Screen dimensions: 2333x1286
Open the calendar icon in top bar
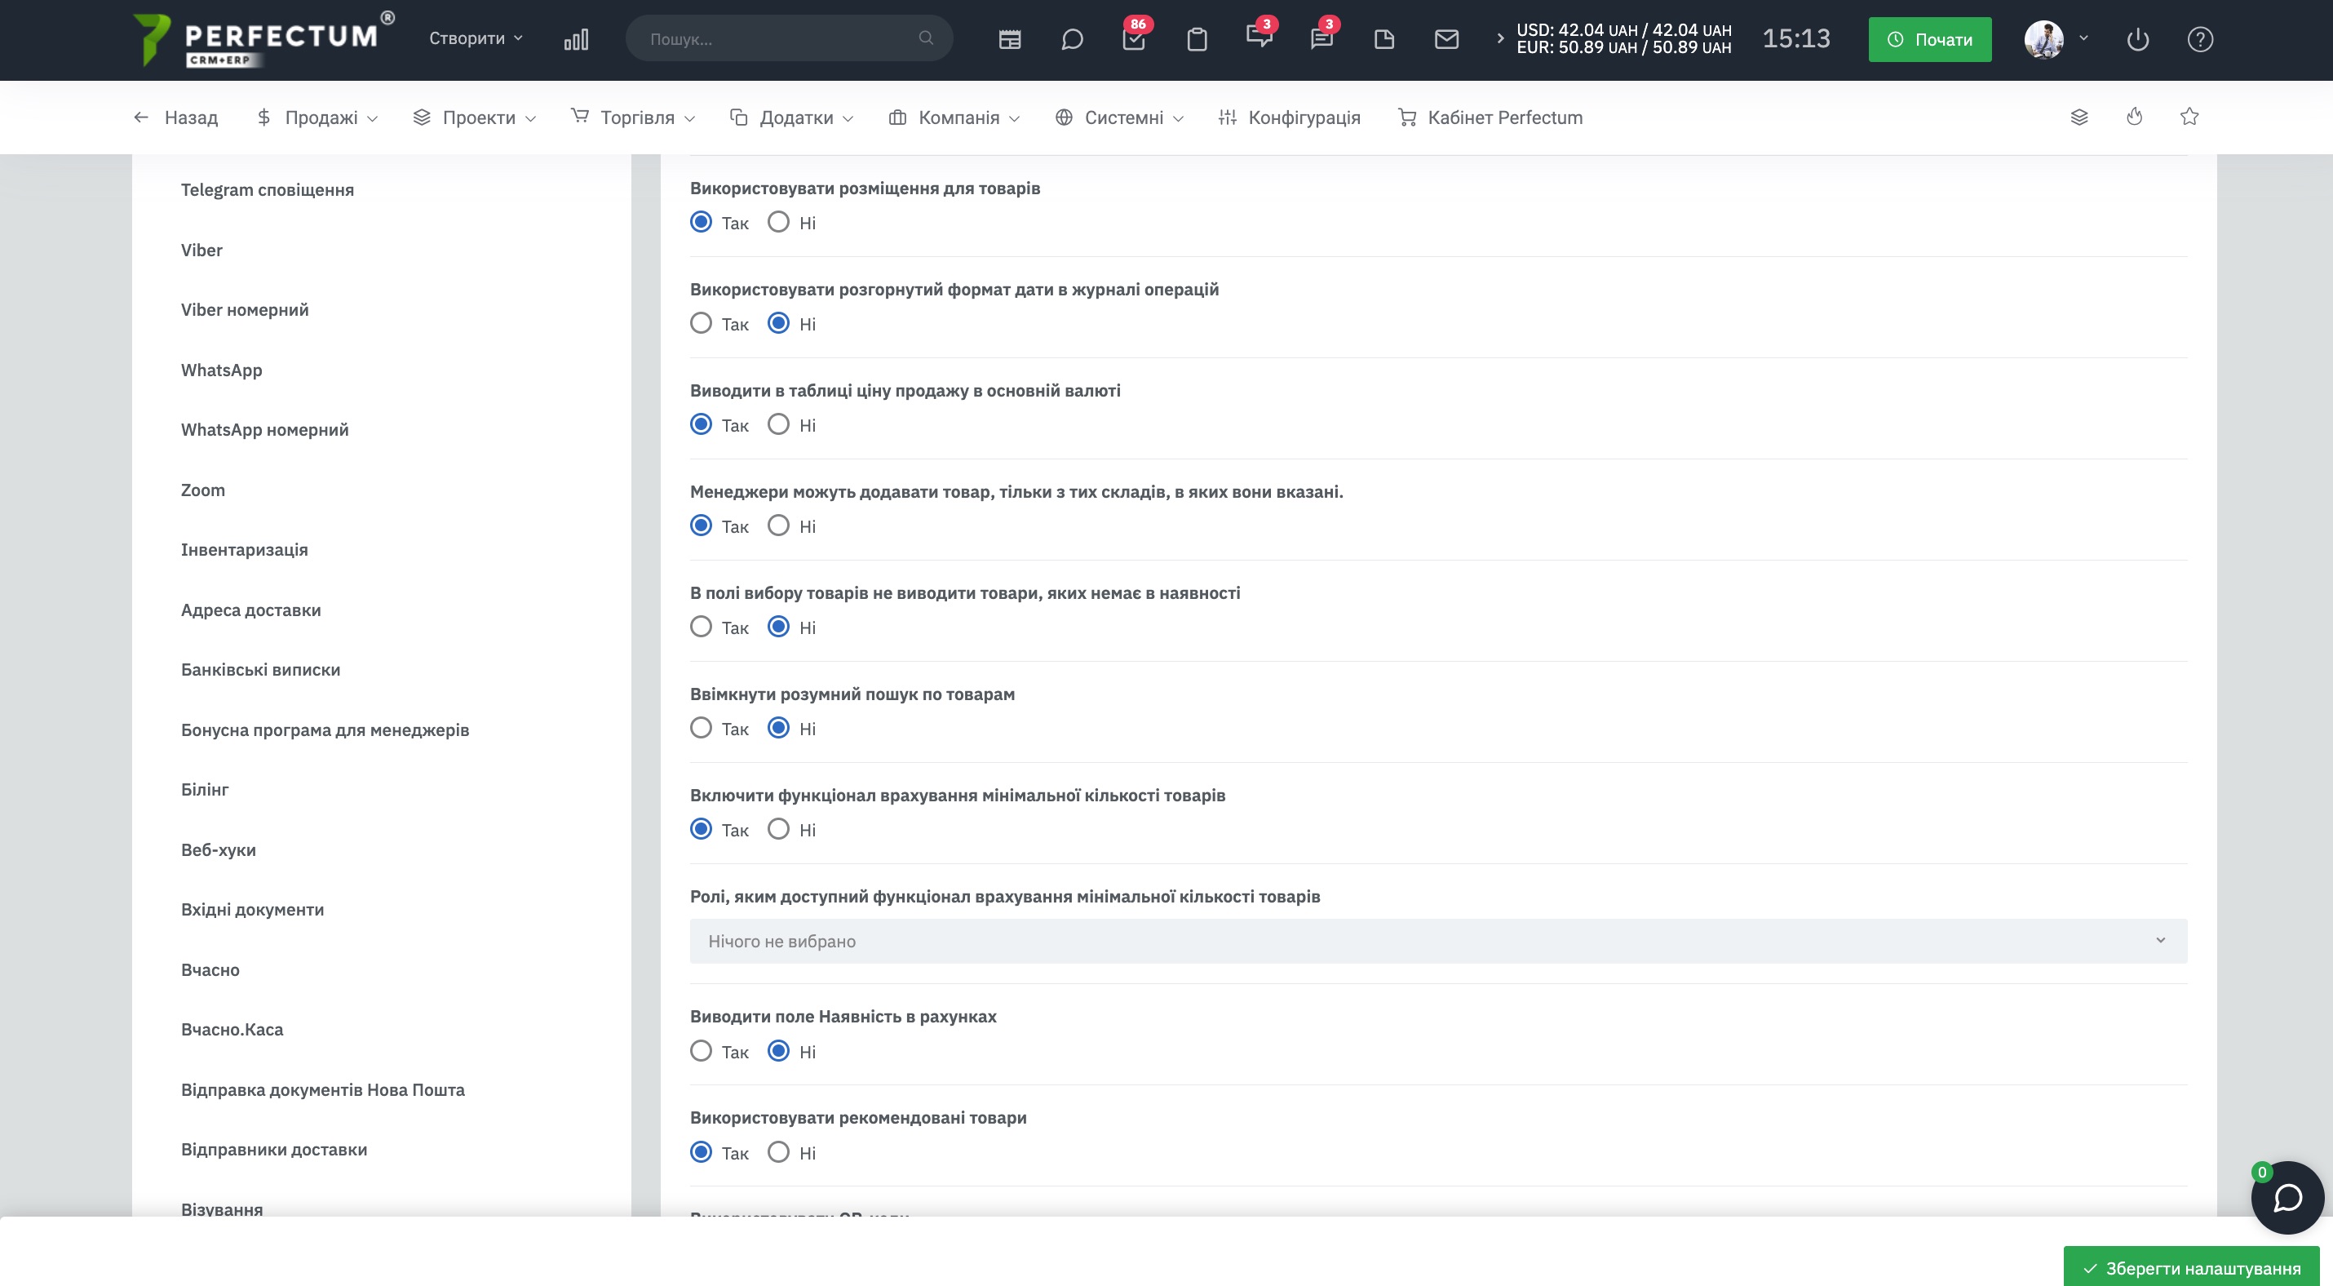coord(1009,39)
